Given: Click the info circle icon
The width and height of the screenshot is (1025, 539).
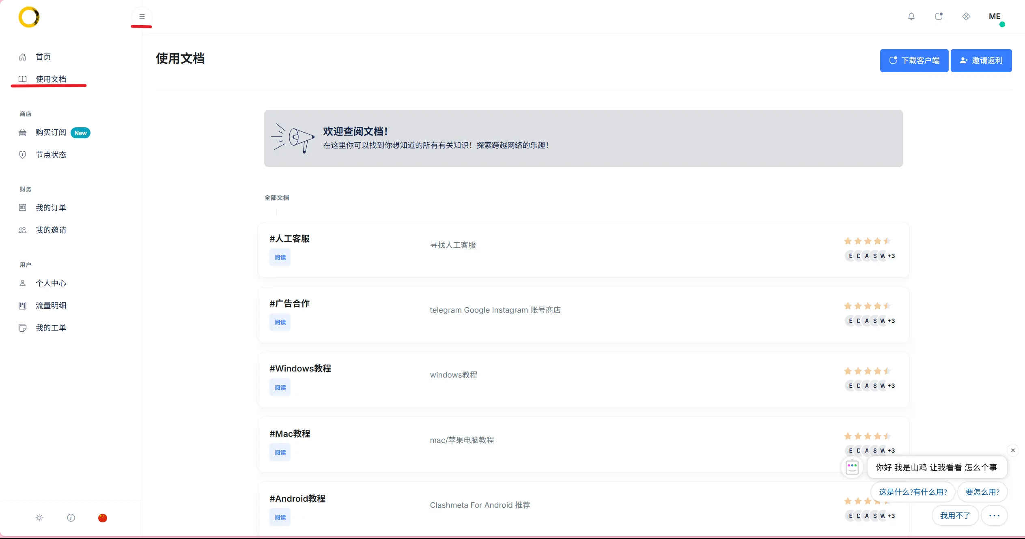Looking at the screenshot, I should click(71, 518).
